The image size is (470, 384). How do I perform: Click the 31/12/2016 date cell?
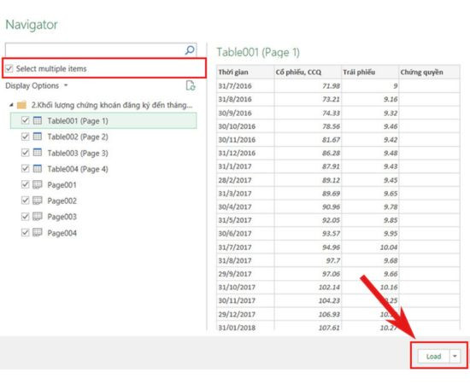pos(245,153)
